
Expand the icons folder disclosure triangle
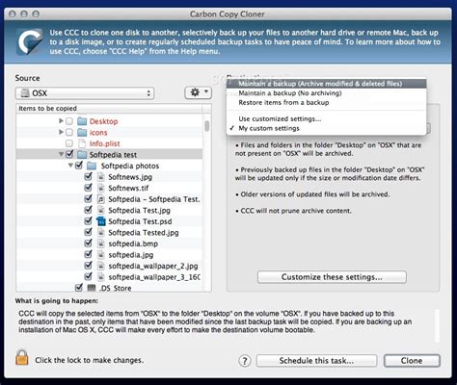pyautogui.click(x=61, y=132)
